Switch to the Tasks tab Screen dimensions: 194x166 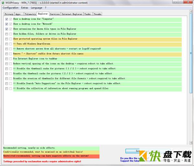pos(88,14)
